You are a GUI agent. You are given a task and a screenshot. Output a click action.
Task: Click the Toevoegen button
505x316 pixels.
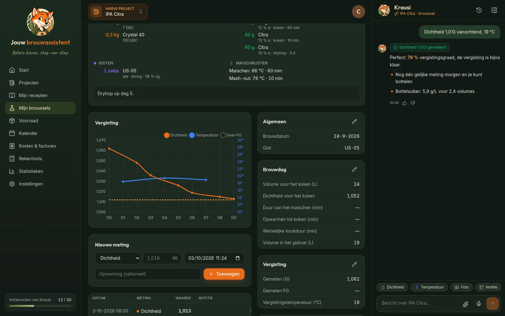[224, 274]
